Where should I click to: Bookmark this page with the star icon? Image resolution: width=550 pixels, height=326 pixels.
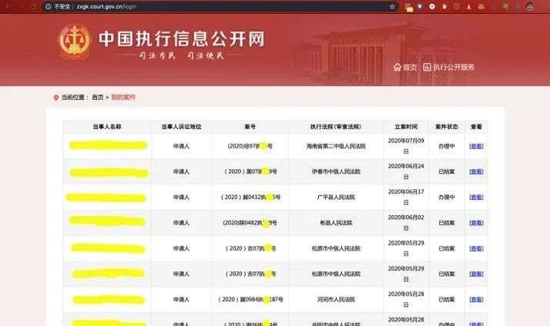point(392,7)
